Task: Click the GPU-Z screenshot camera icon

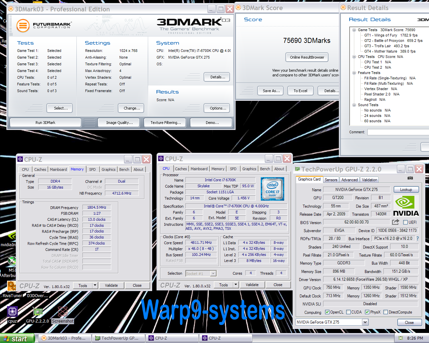Action: click(410, 178)
